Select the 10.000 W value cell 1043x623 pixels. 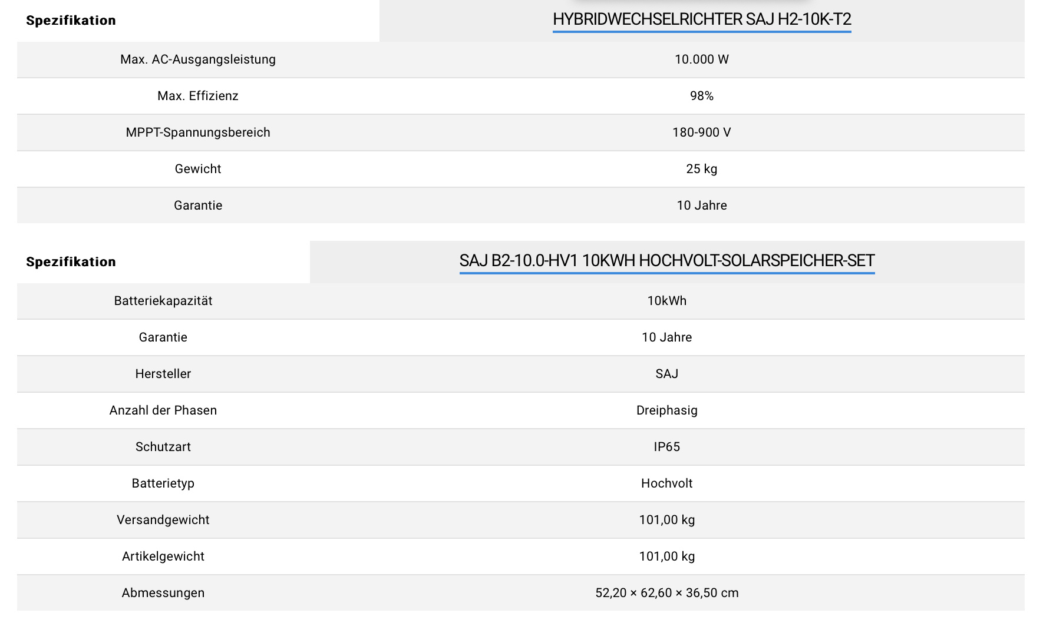[x=701, y=59]
